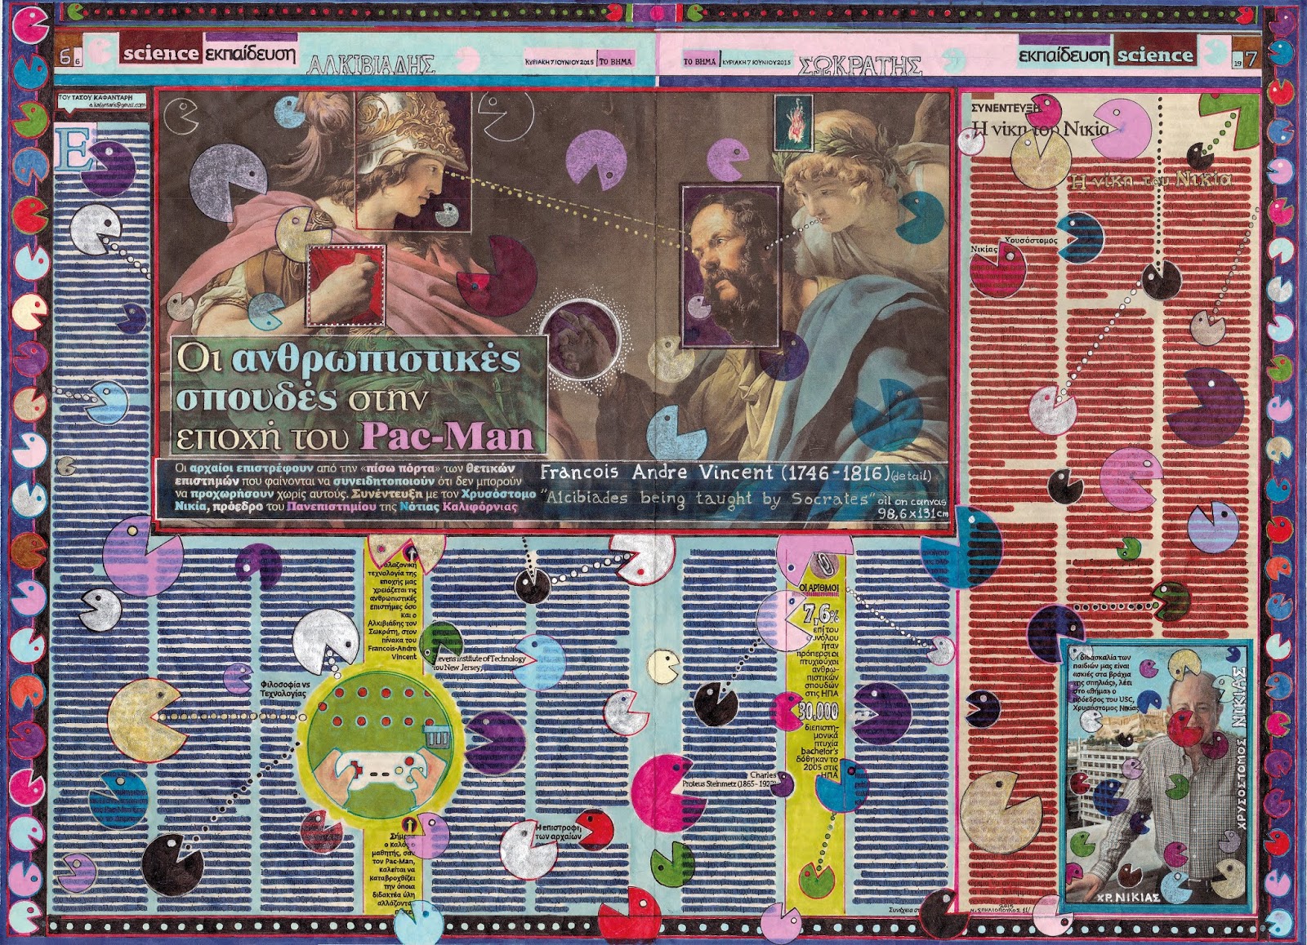Click the 'ΟΙ ΑΡΙΘΜΟΙ' label
Image resolution: width=1307 pixels, height=945 pixels.
click(x=818, y=586)
